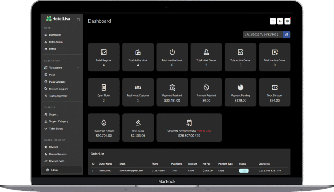The width and height of the screenshot is (334, 192).
Task: Click the fullscreen icon in header
Action: click(x=273, y=21)
